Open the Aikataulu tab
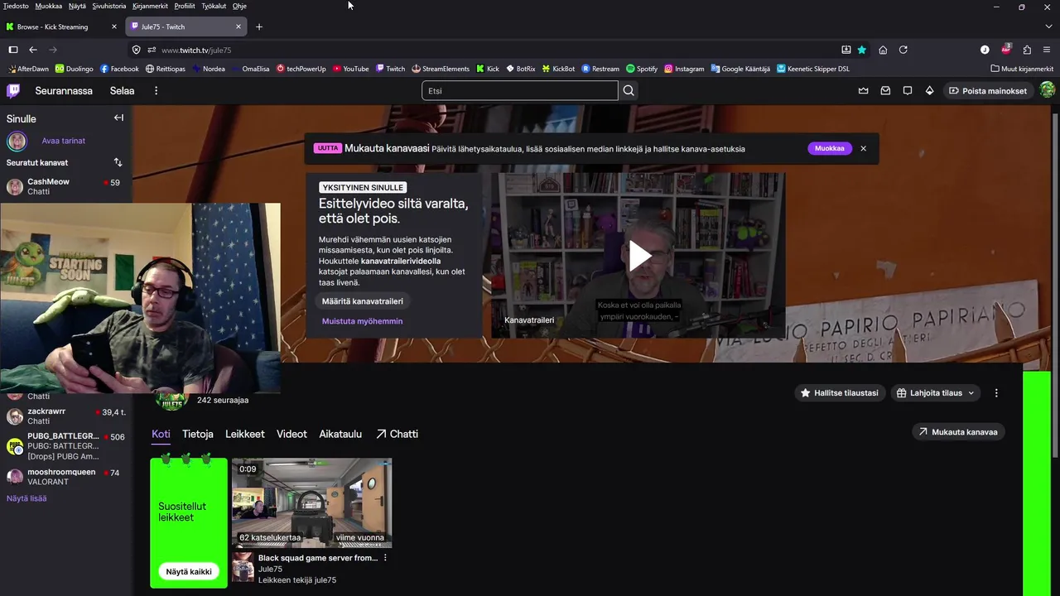This screenshot has height=596, width=1060. coord(340,434)
